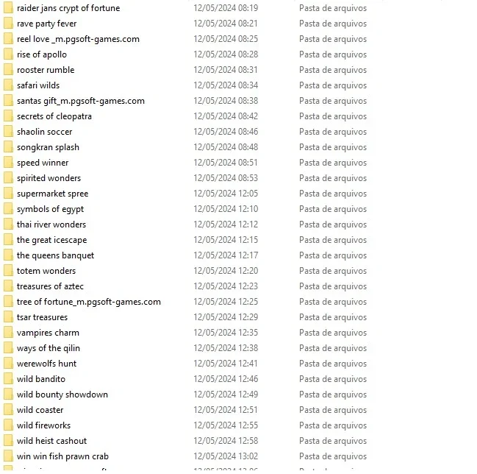The height and width of the screenshot is (474, 477).
Task: Click the date 12/05/2024 13:02
Action: click(x=226, y=456)
